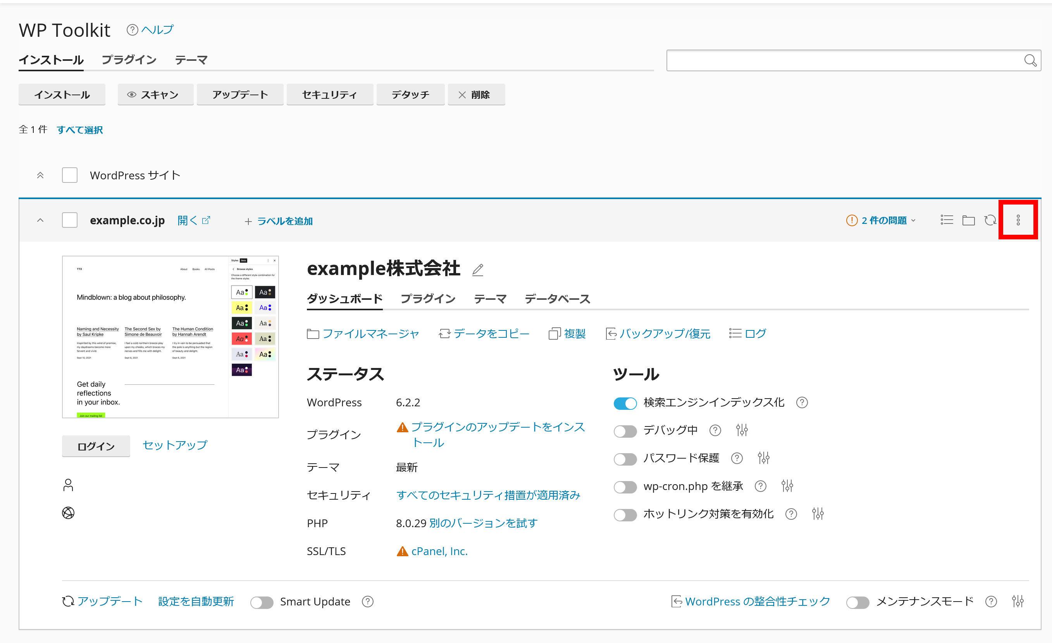Click the folder icon in site header
1052x643 pixels.
pyautogui.click(x=968, y=220)
